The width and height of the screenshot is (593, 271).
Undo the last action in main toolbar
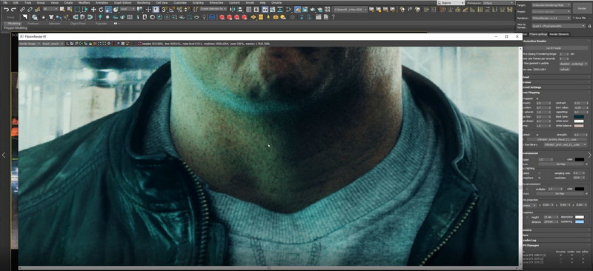pos(7,9)
